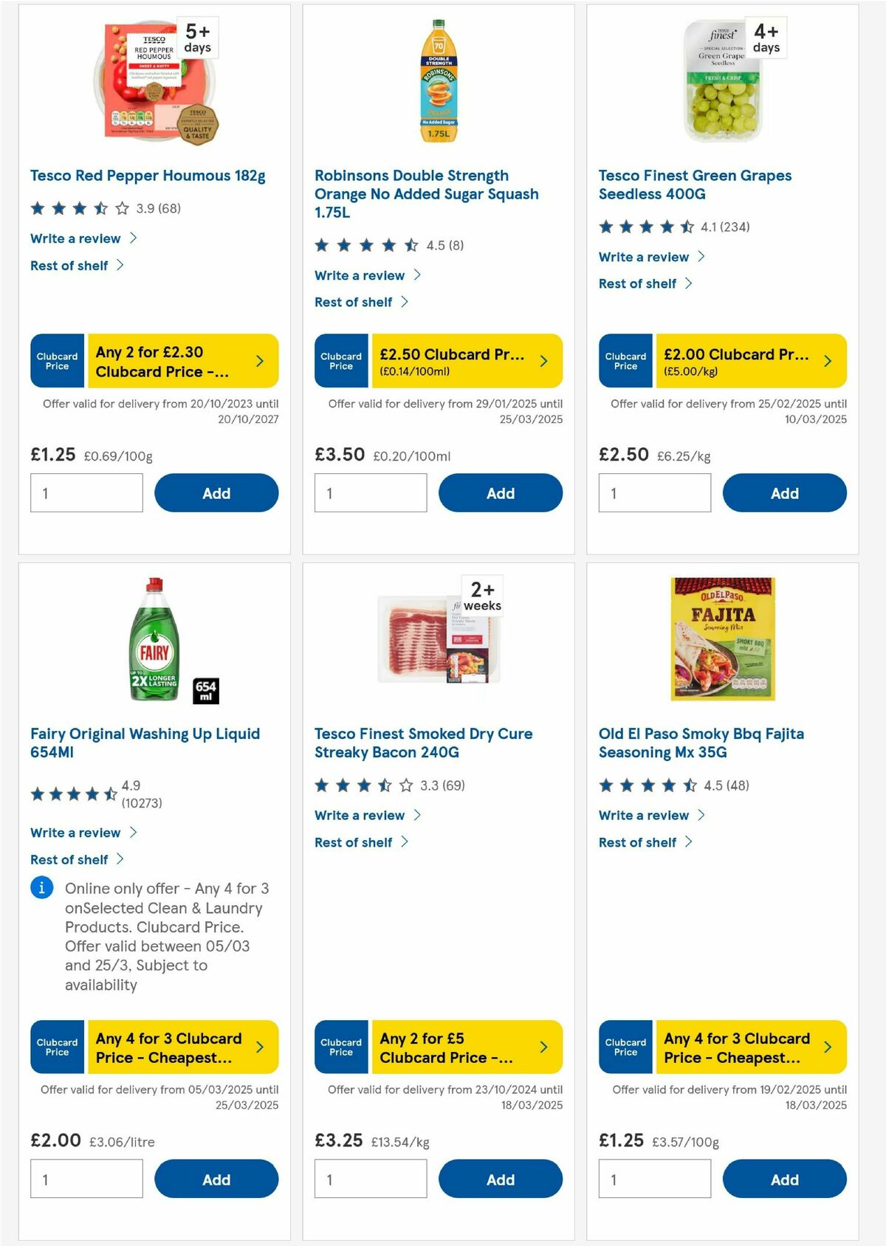Click the yellow arrow on Any 2 for £2.30 offer
The height and width of the screenshot is (1246, 886).
[x=259, y=360]
